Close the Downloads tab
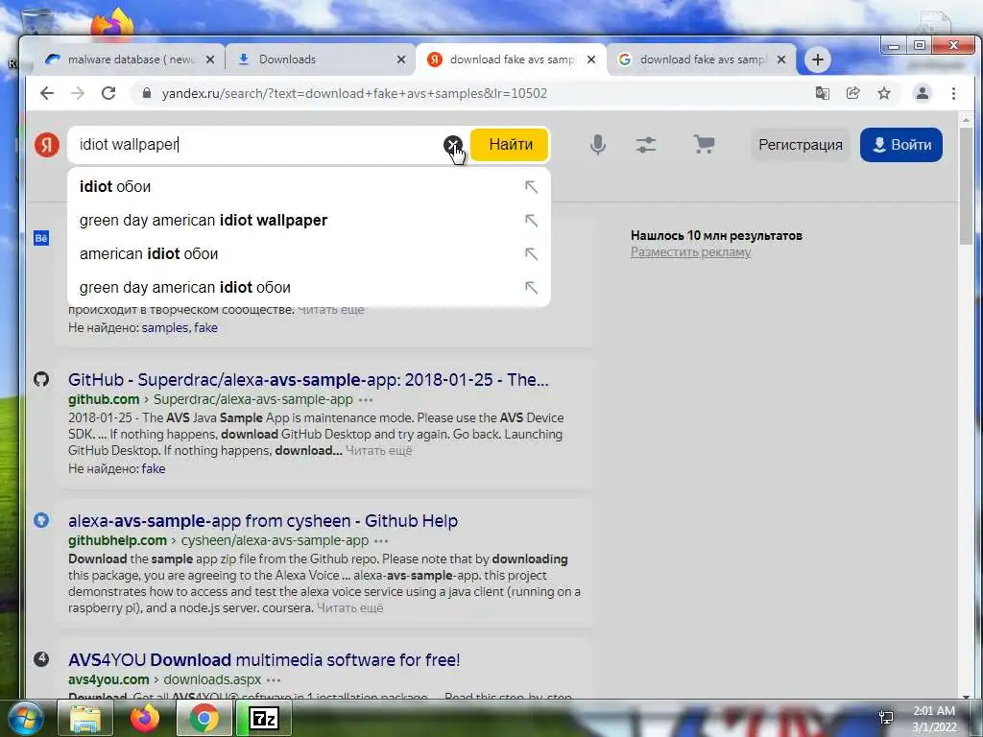983x737 pixels. click(401, 59)
